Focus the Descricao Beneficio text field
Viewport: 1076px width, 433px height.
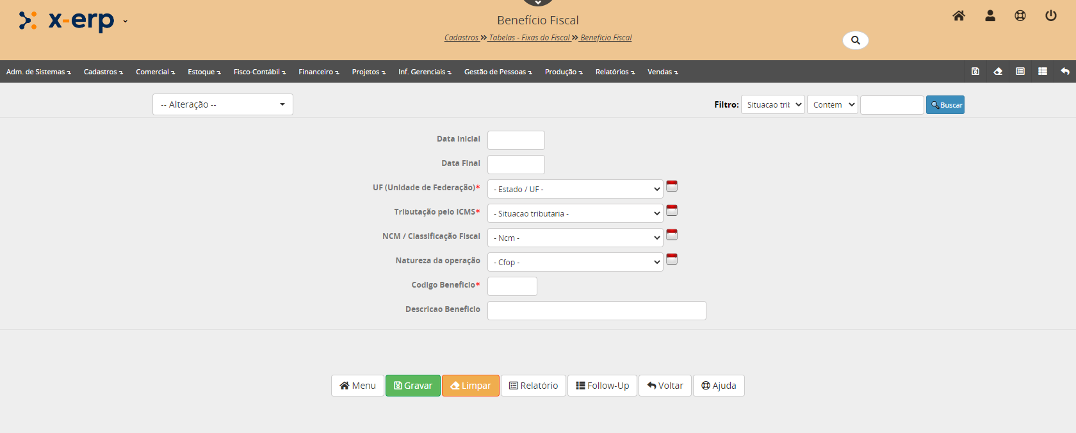[x=596, y=311]
